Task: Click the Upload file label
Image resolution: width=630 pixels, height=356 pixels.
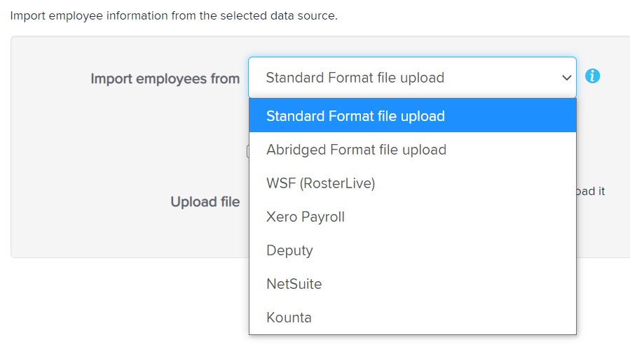Action: pyautogui.click(x=205, y=201)
